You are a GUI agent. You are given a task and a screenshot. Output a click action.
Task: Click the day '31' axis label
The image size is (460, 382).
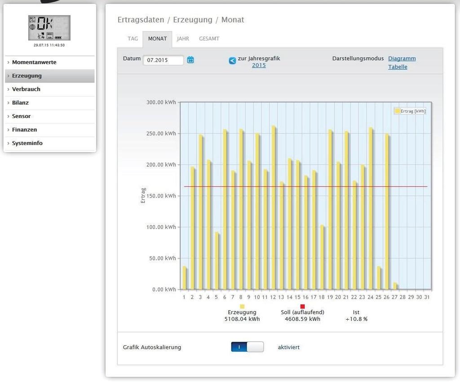427,297
